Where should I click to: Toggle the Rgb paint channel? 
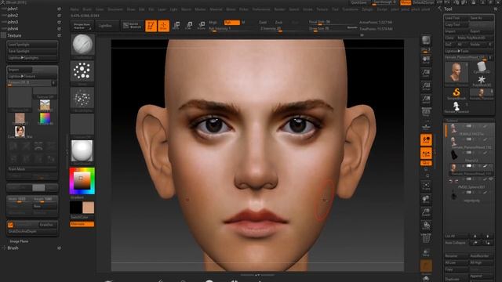[x=232, y=23]
